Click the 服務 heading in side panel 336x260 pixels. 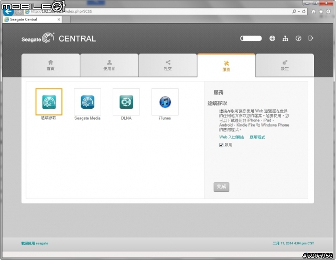pos(219,92)
